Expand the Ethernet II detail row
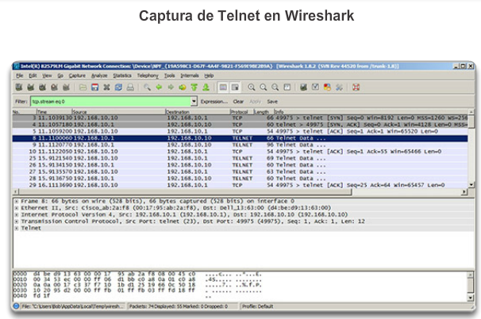The height and width of the screenshot is (319, 481). pos(16,208)
